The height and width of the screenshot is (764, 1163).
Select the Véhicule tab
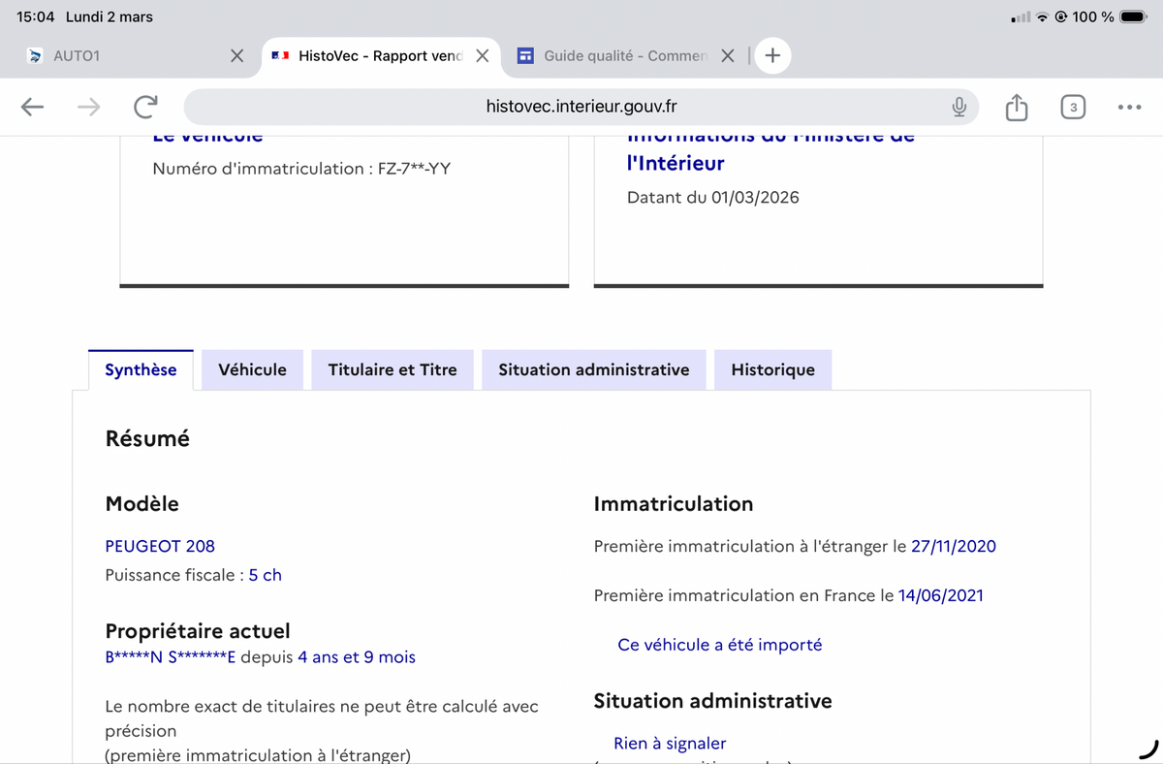tap(252, 369)
